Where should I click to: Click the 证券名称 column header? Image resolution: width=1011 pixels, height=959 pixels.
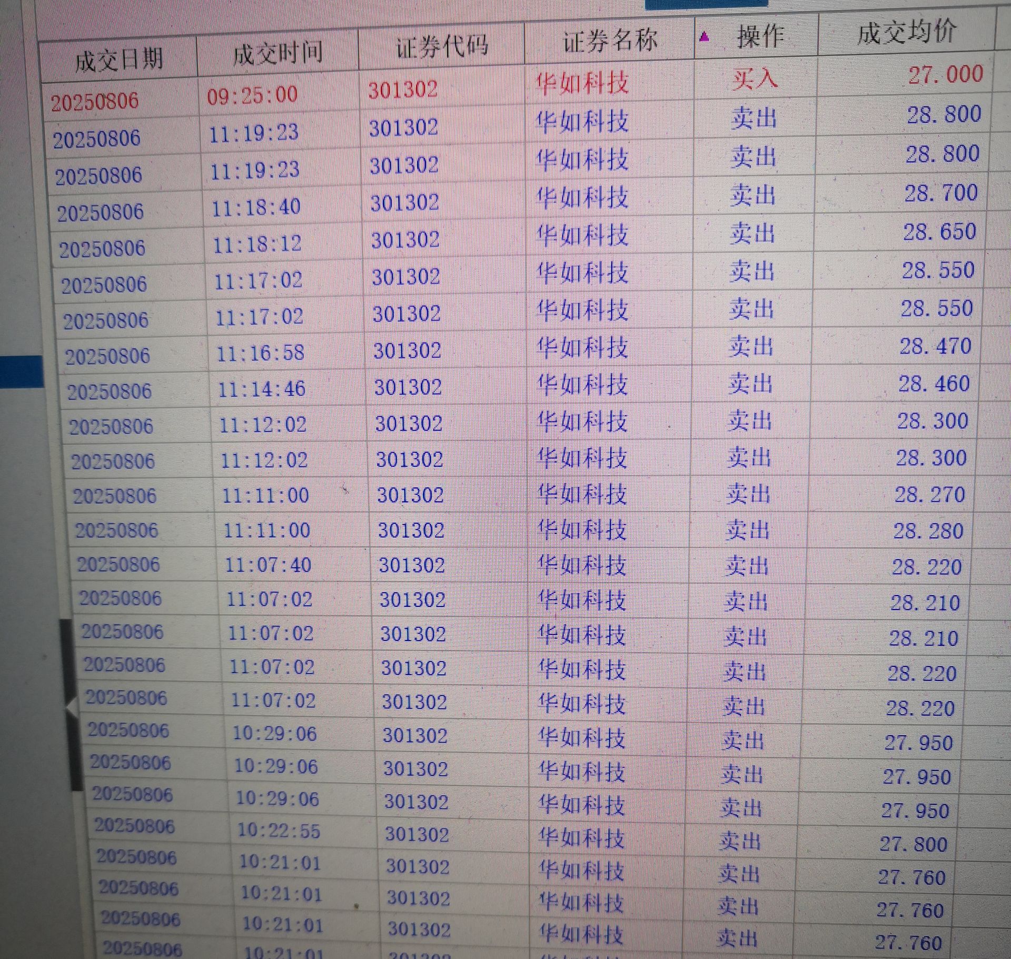coord(610,41)
